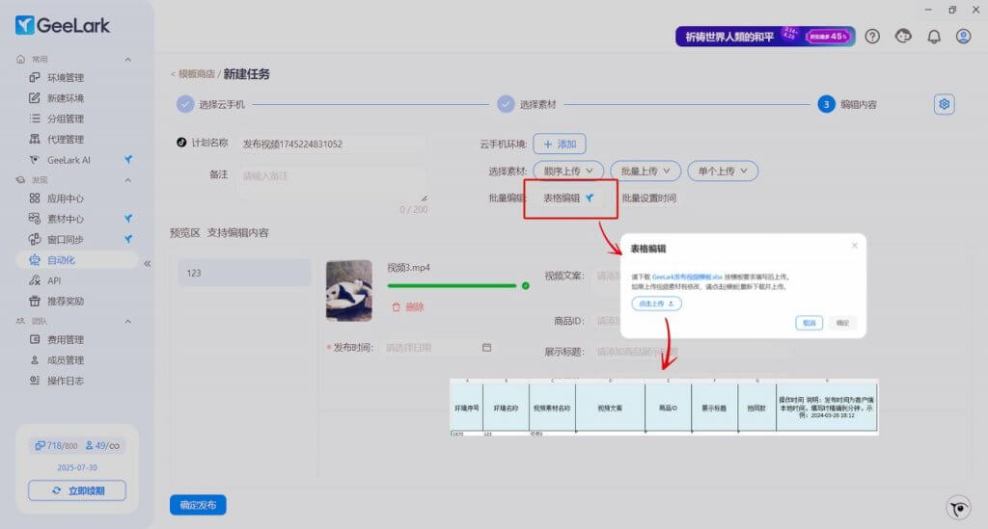
Task: Click the help question mark icon
Action: [872, 37]
